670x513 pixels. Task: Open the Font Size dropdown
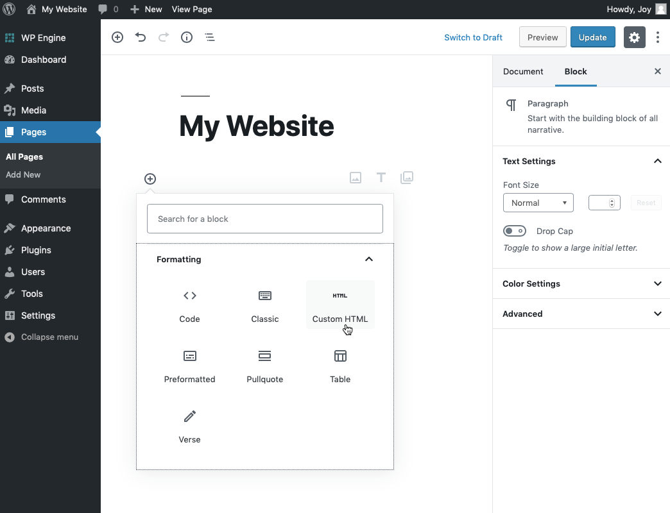point(538,203)
